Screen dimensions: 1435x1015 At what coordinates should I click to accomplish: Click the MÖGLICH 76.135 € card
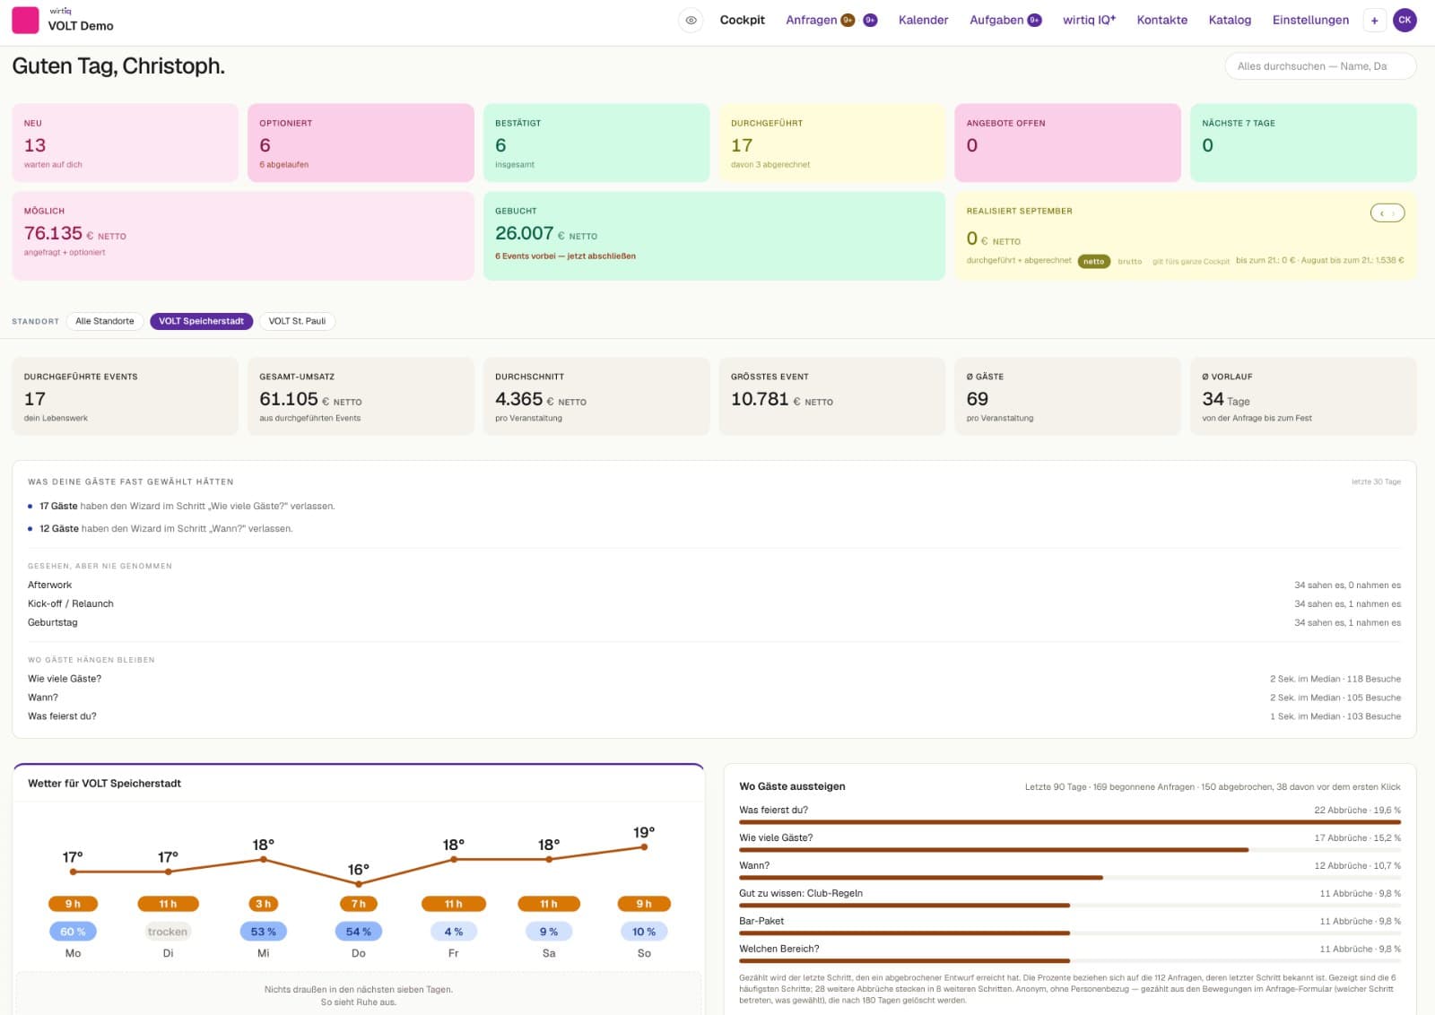point(243,235)
